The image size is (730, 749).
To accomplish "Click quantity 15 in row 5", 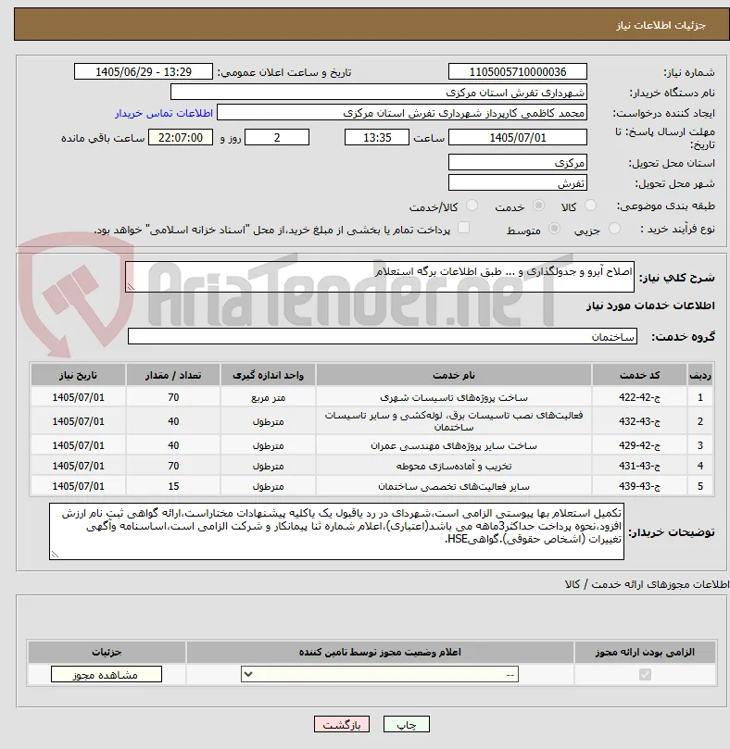I will tap(173, 486).
